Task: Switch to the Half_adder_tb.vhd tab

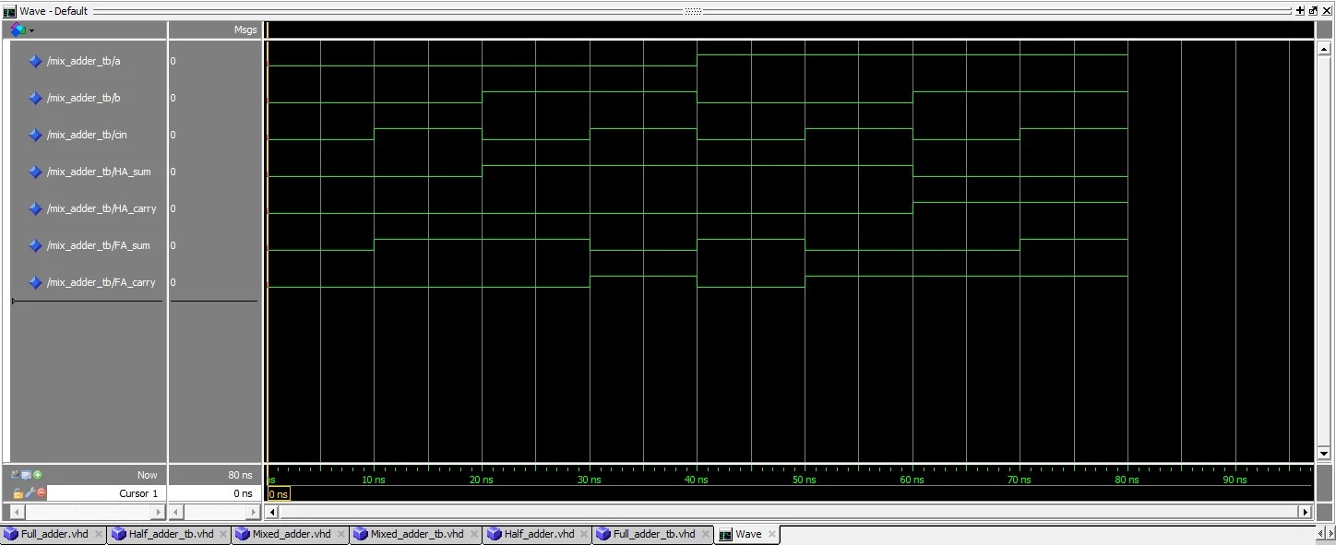Action: pos(170,534)
